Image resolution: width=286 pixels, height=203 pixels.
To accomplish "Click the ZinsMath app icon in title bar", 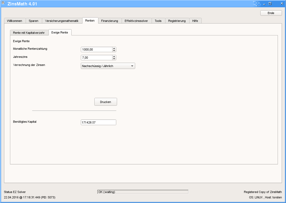I will (x=3, y=4).
